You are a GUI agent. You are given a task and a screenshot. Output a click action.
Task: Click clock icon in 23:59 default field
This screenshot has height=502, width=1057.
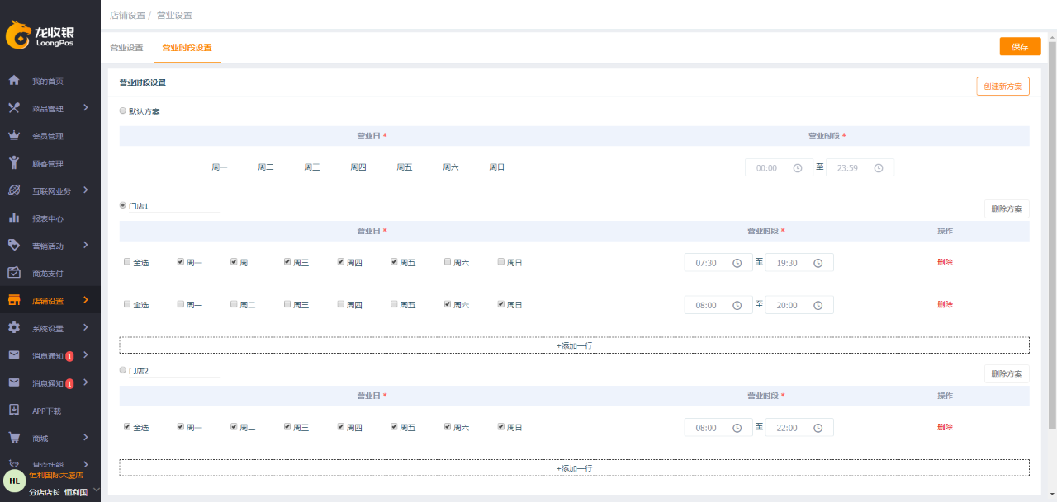[x=879, y=168]
